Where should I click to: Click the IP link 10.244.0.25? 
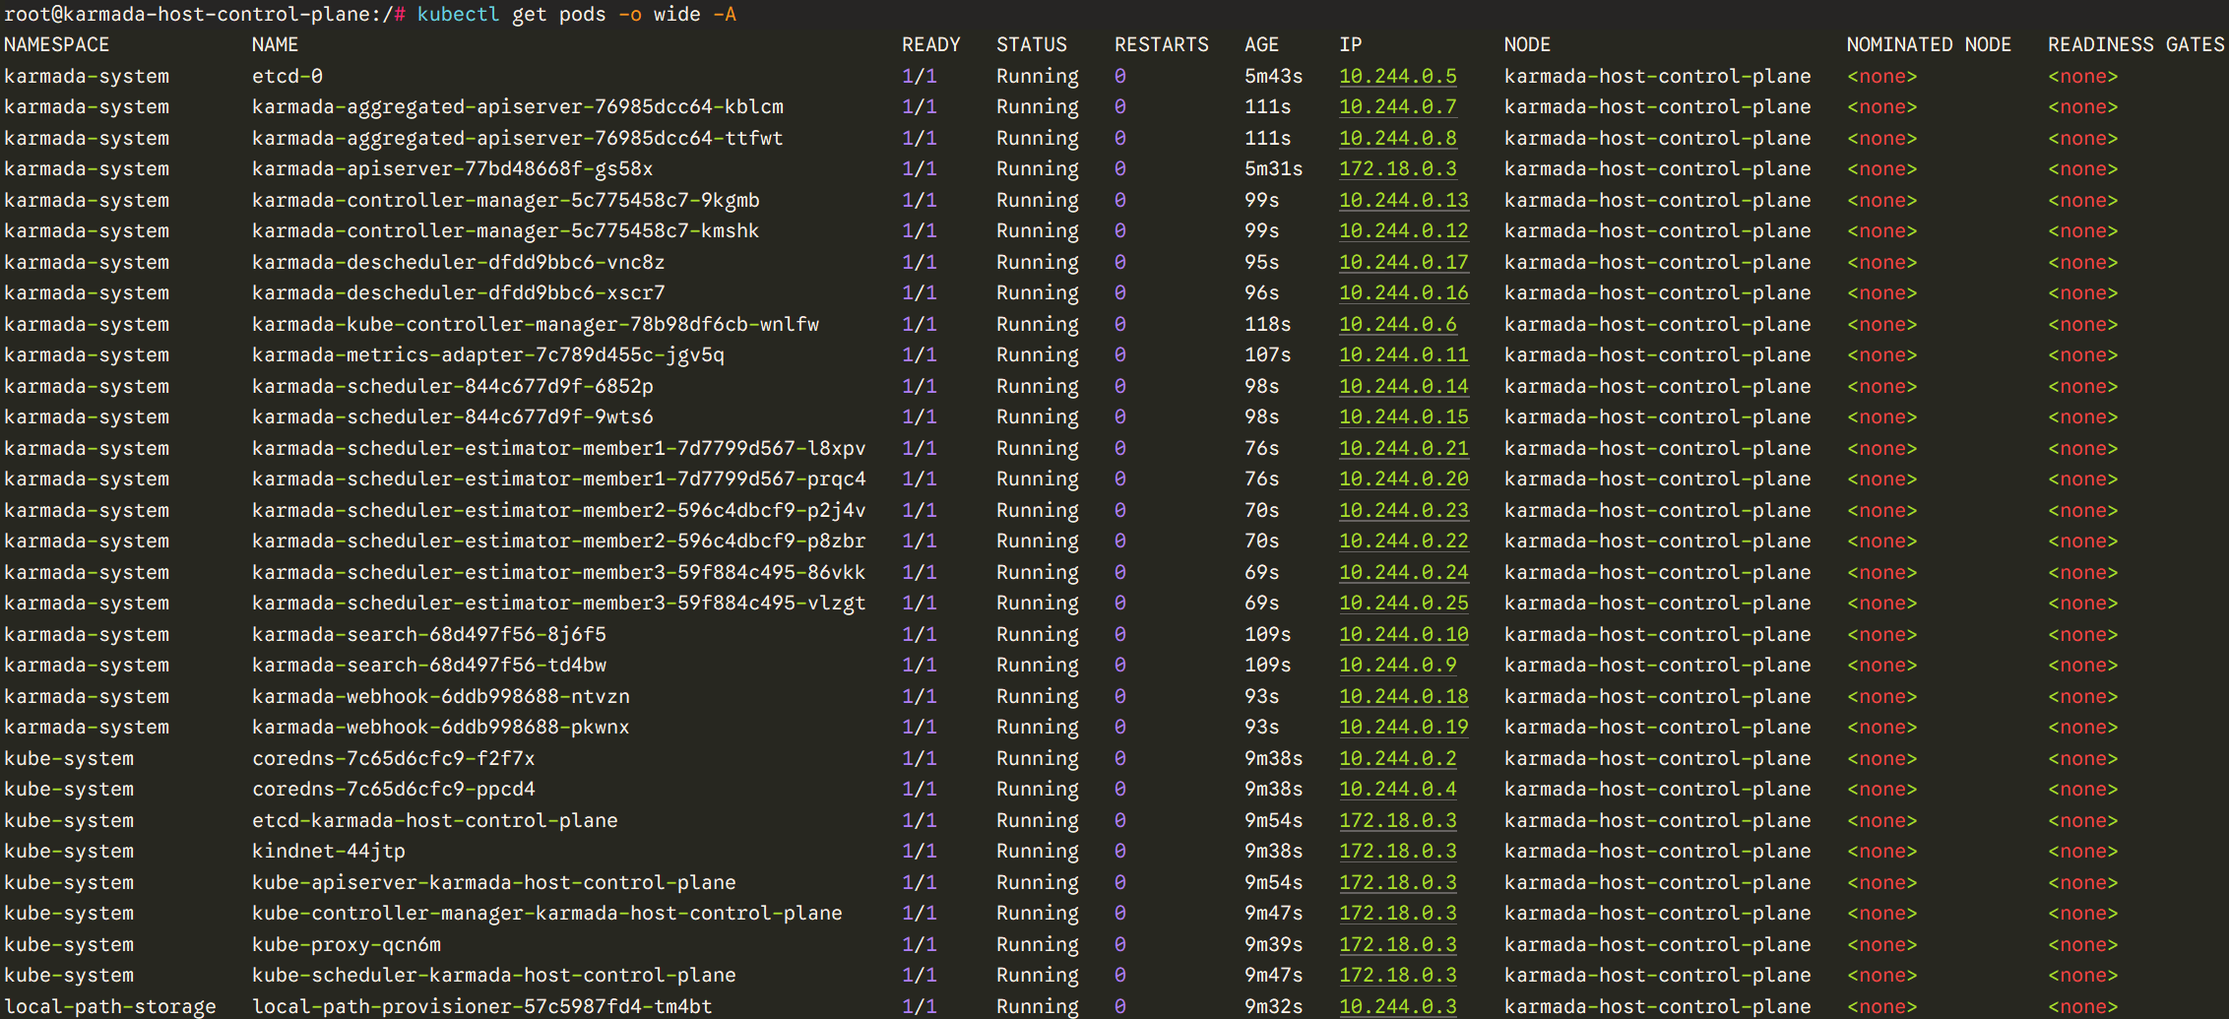1403,603
